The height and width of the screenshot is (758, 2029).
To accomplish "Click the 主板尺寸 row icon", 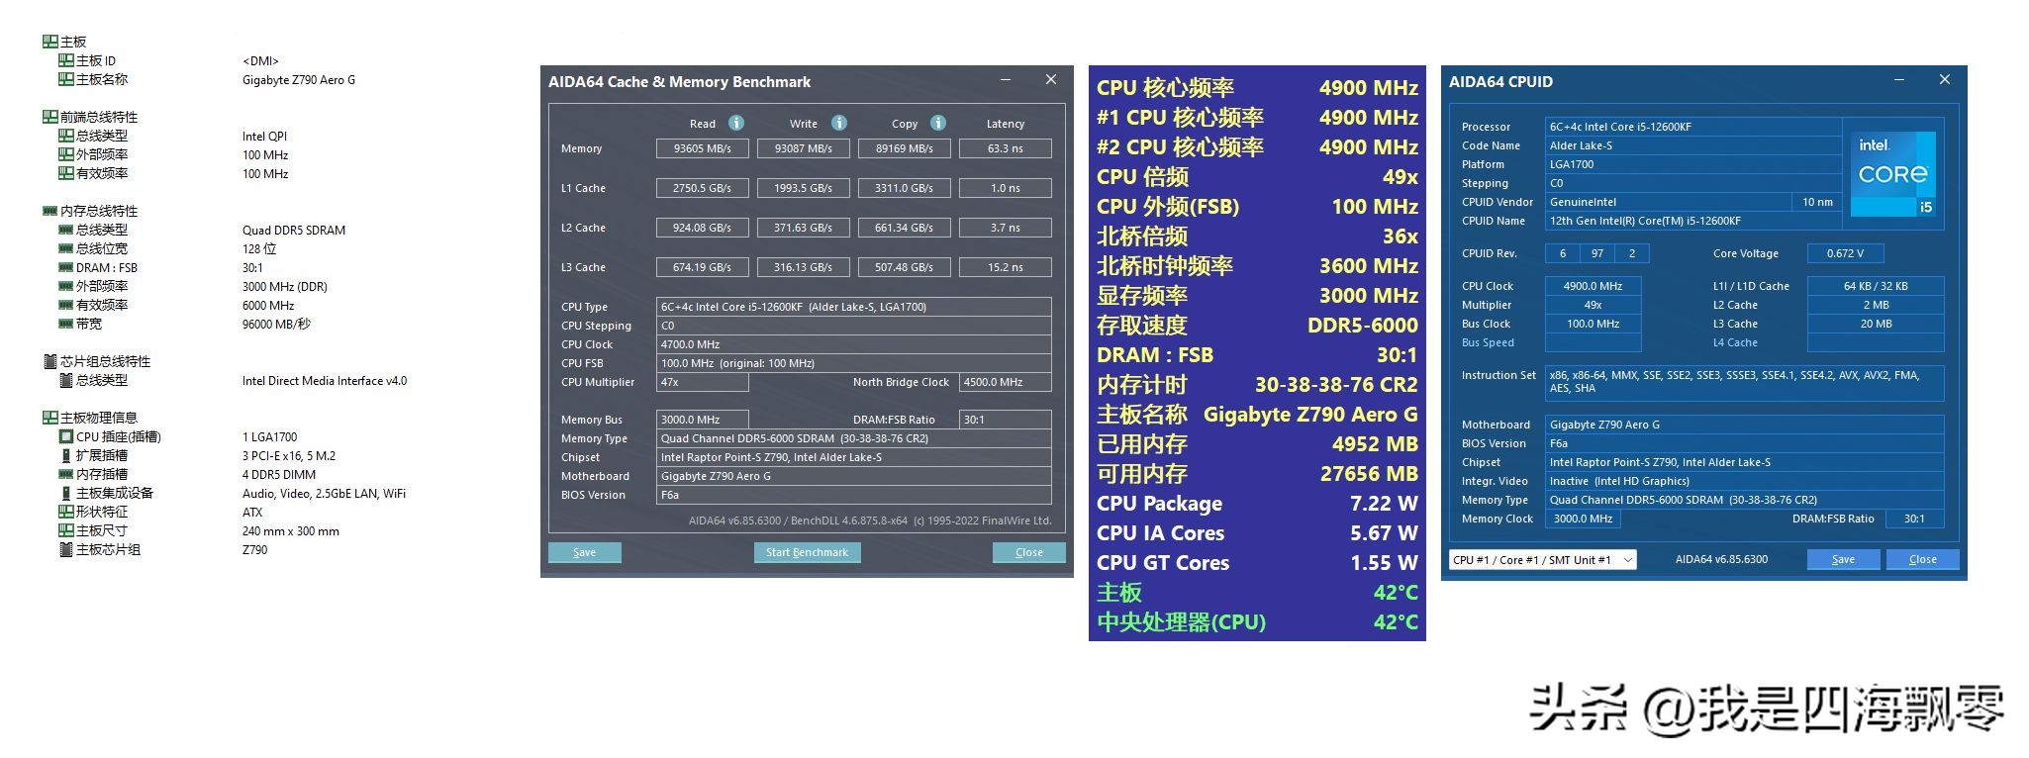I will 66,530.
